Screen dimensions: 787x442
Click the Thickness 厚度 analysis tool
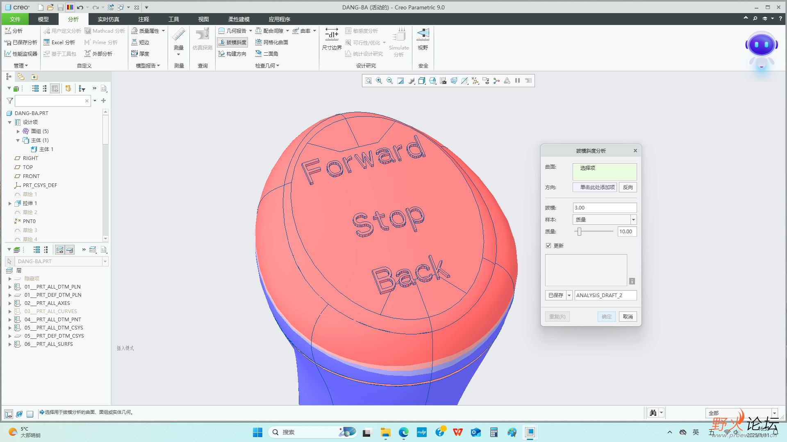point(140,54)
